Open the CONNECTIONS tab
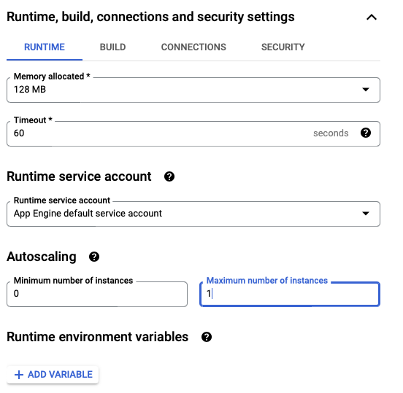Viewport: 403px width, 393px height. click(x=193, y=47)
